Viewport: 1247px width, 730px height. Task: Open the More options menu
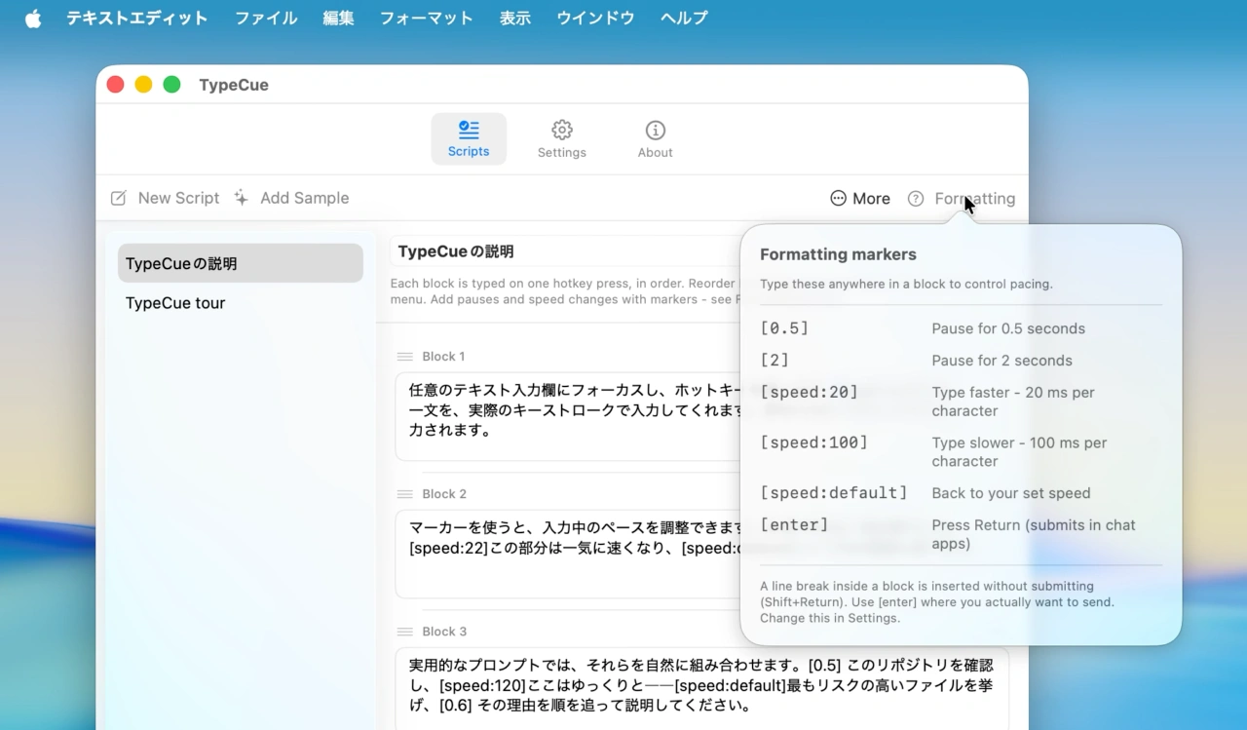click(860, 199)
